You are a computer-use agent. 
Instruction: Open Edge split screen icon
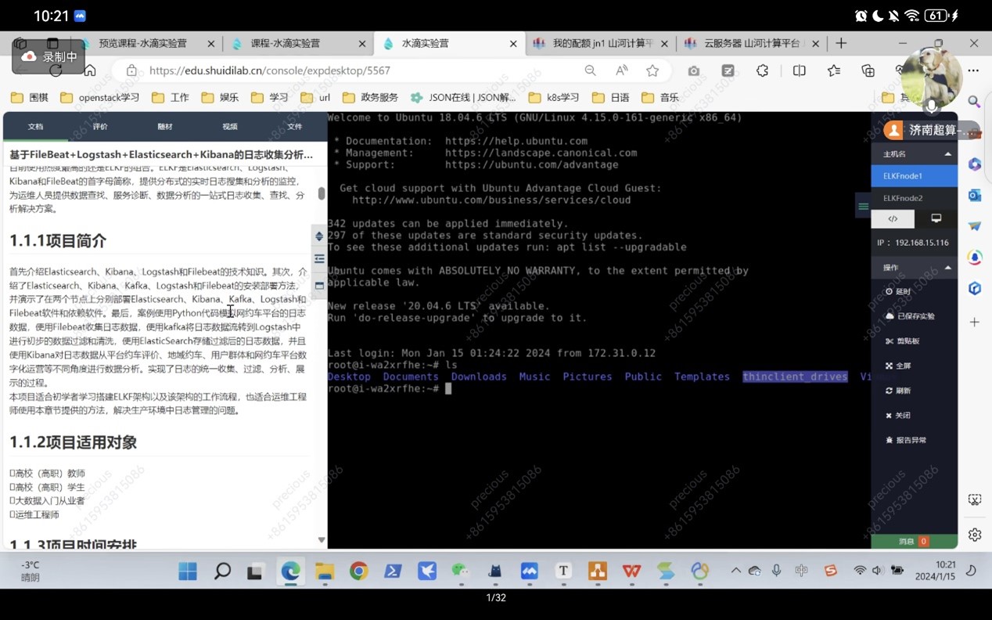pyautogui.click(x=799, y=70)
